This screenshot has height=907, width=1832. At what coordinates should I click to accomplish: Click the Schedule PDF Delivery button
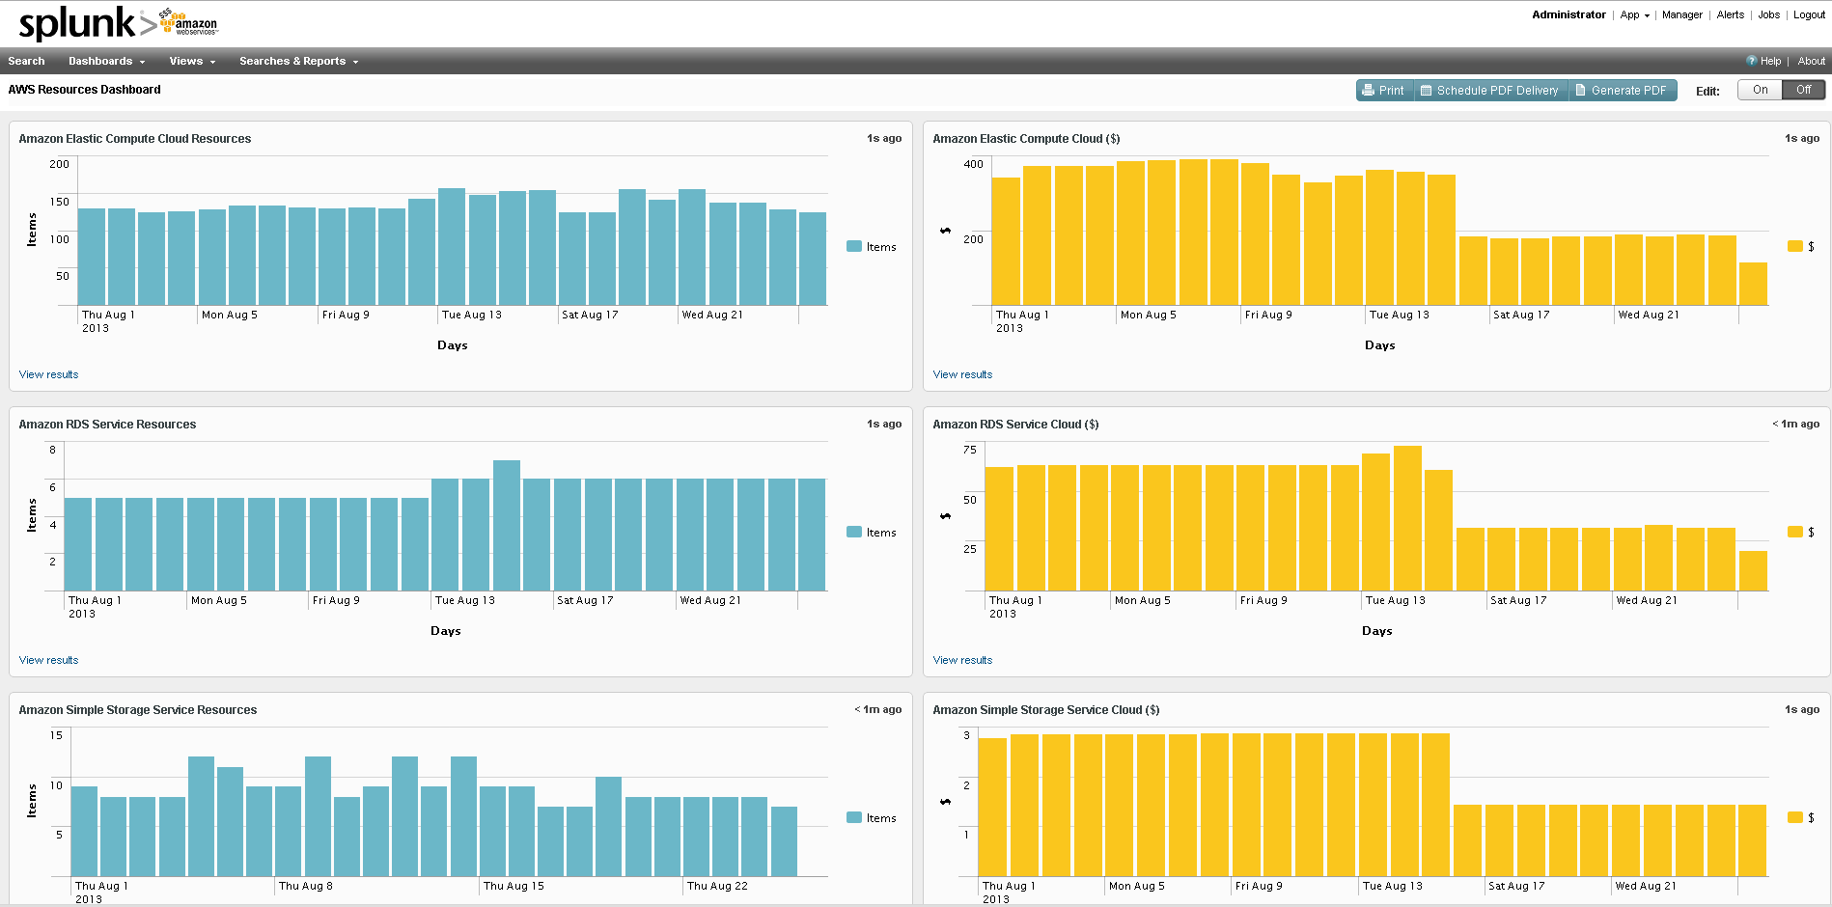click(1490, 91)
